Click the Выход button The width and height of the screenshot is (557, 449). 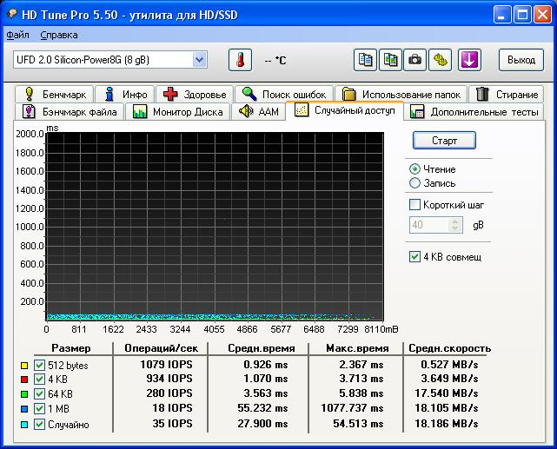[521, 60]
